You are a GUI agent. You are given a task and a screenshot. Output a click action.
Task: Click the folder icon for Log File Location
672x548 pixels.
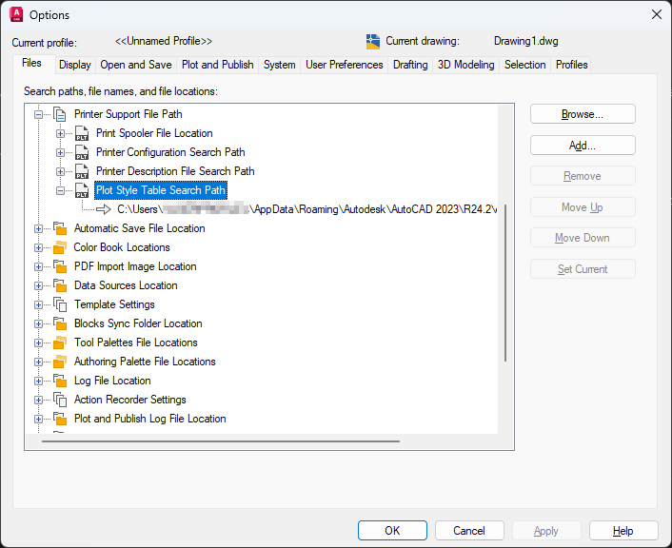coord(60,381)
